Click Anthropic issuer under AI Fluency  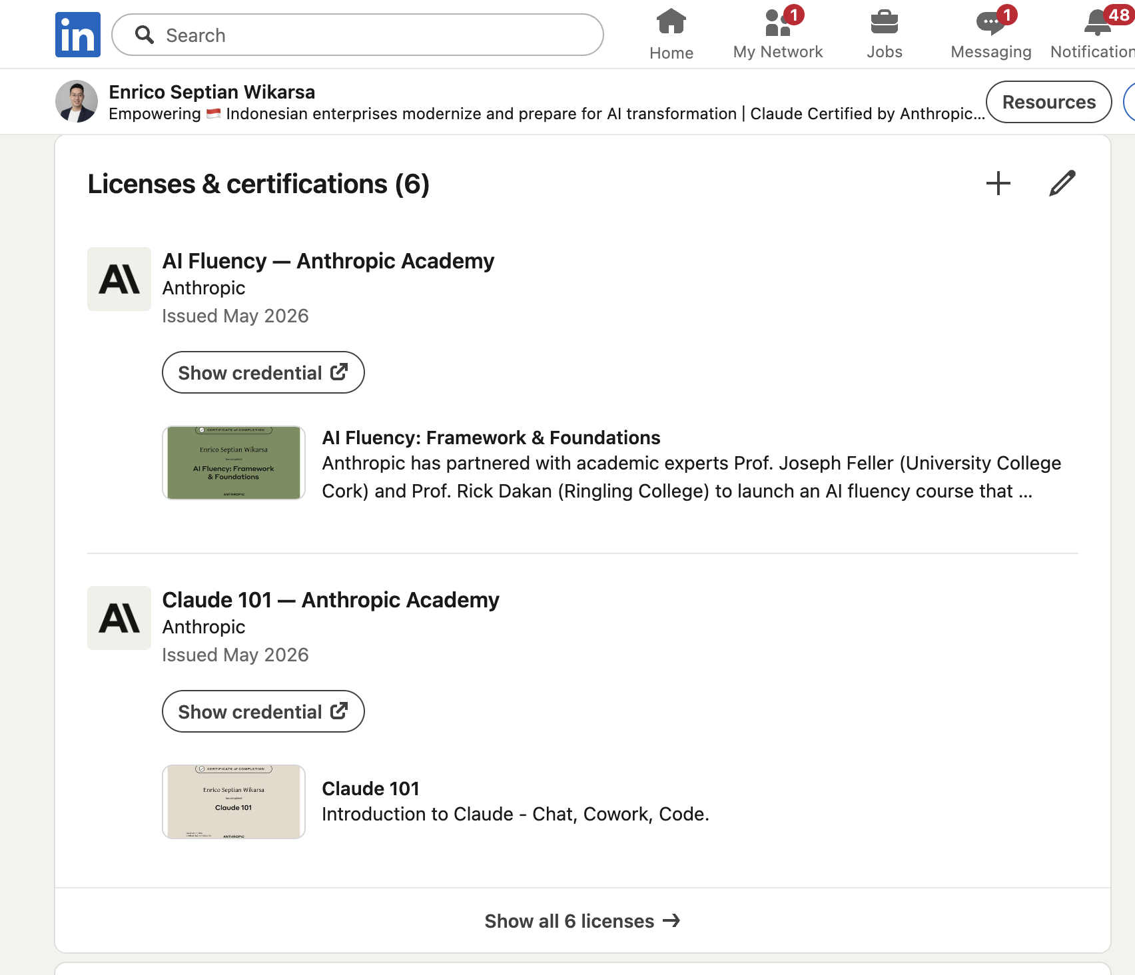coord(204,288)
